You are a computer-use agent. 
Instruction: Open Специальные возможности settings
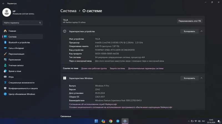tap(22, 83)
